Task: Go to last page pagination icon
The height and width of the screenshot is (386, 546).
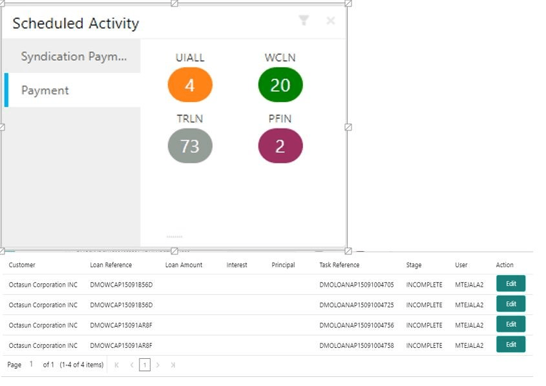Action: point(173,365)
